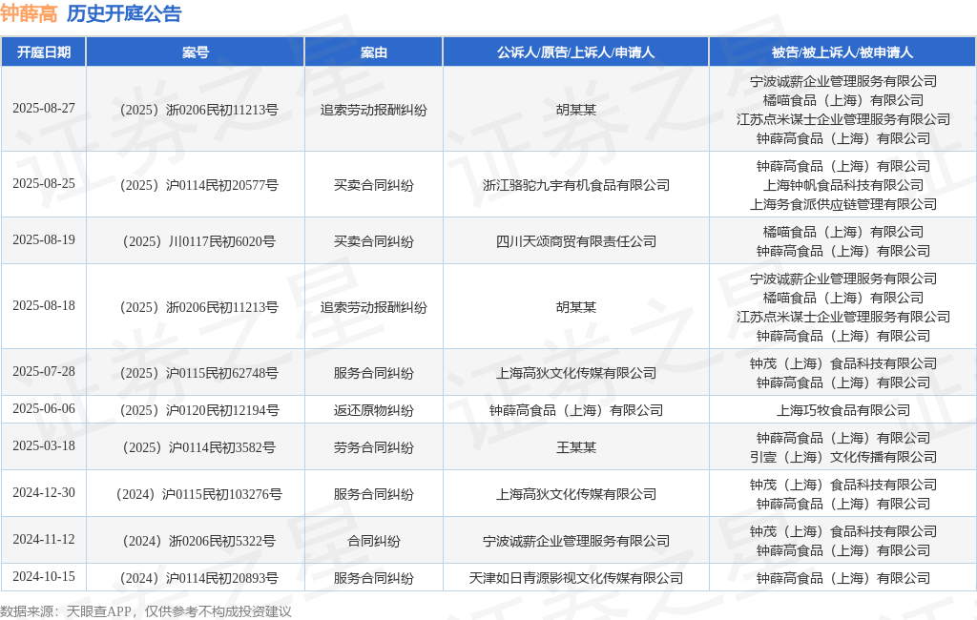Click plaintiff 宁波诚薪企业管理服务有限公司 in 2024-11-12 row

pyautogui.click(x=576, y=541)
